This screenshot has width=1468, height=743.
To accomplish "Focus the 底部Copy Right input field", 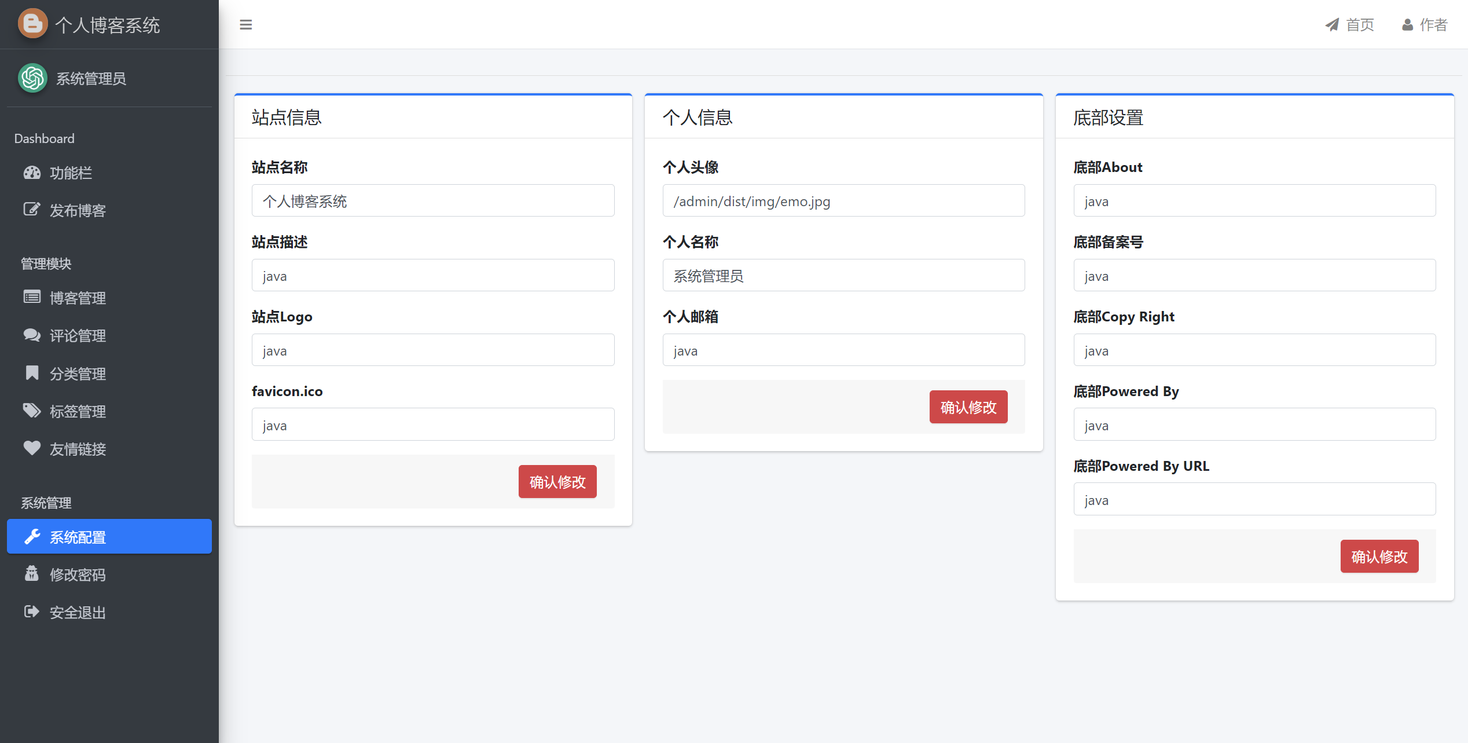I will point(1255,350).
